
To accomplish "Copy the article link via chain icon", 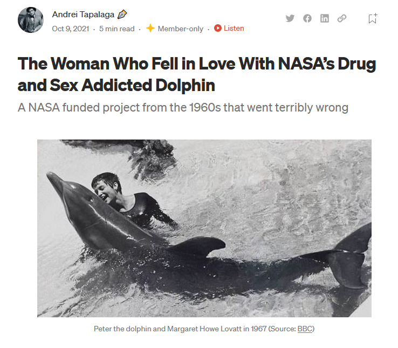I will [x=342, y=18].
